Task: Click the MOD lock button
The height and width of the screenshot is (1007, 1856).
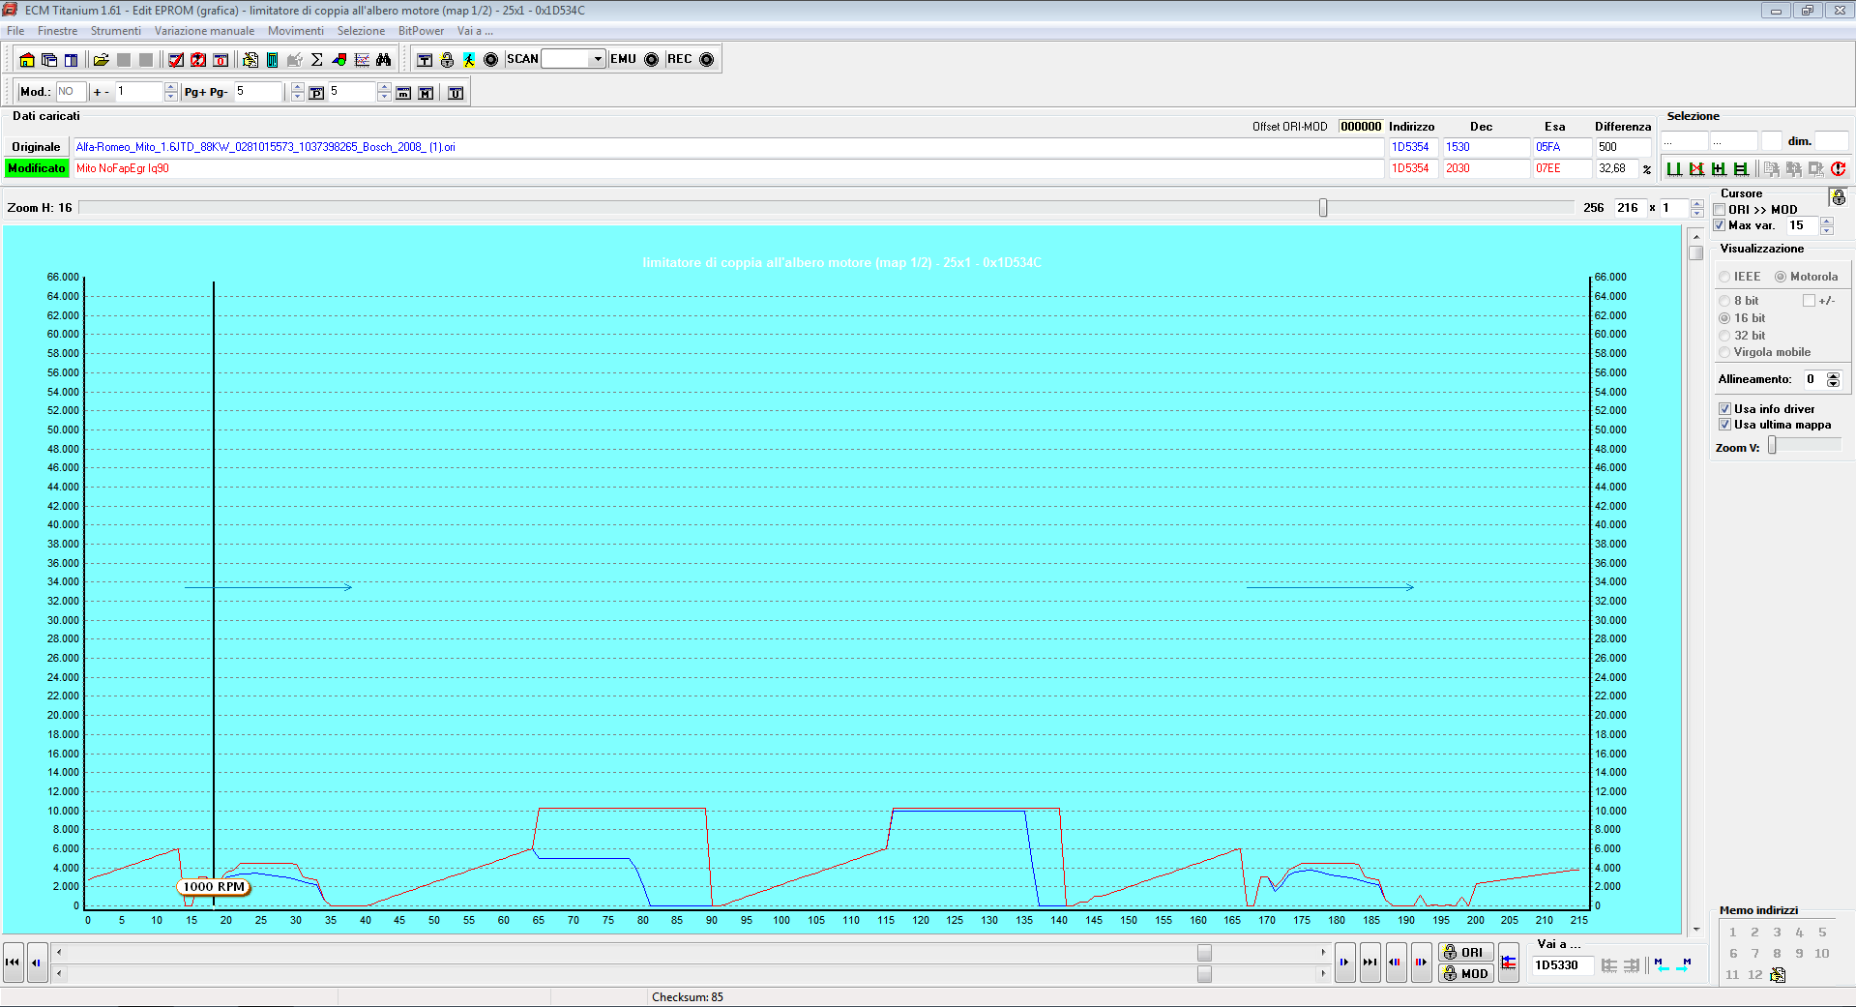Action: [x=1464, y=974]
